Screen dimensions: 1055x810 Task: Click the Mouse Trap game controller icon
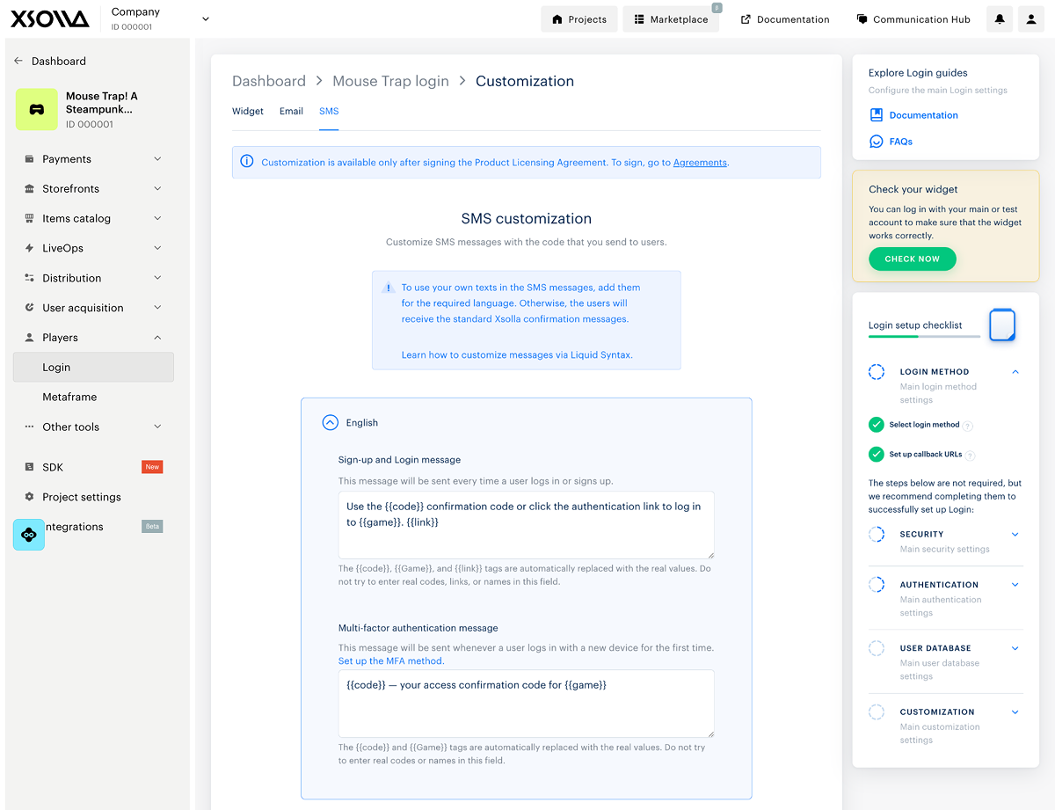coord(37,110)
